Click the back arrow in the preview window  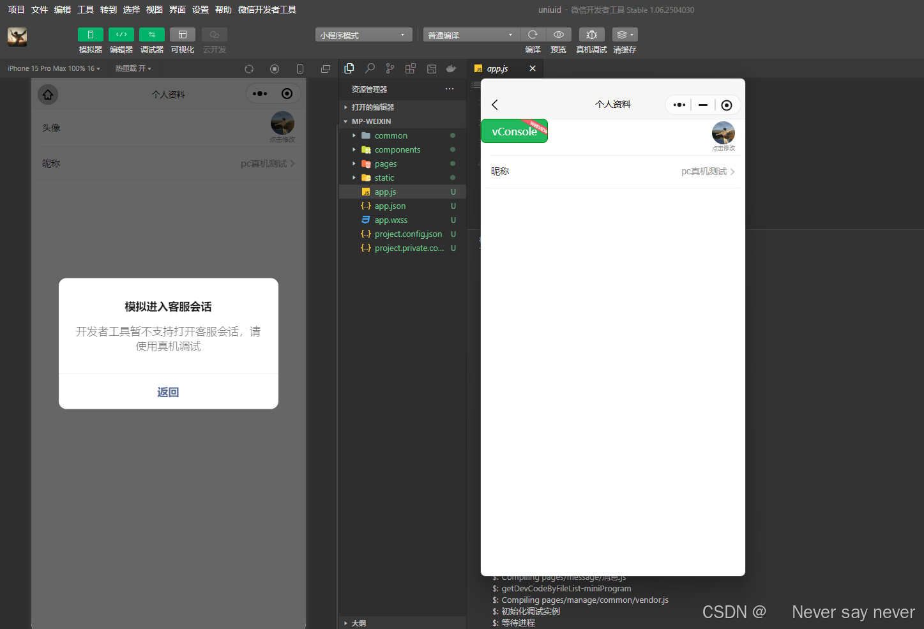point(495,105)
